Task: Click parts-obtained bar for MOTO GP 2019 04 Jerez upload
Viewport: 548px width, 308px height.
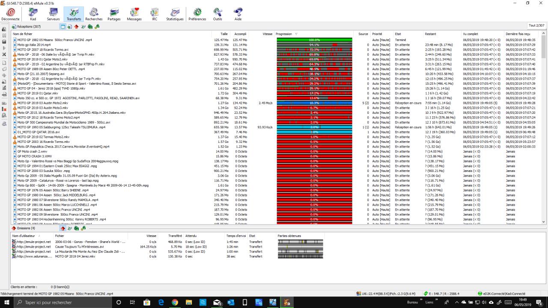Action: [300, 256]
